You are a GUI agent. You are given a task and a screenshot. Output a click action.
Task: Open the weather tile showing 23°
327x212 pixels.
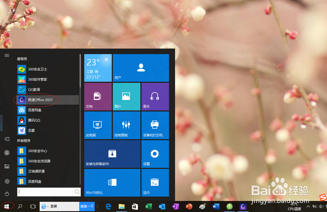[98, 68]
